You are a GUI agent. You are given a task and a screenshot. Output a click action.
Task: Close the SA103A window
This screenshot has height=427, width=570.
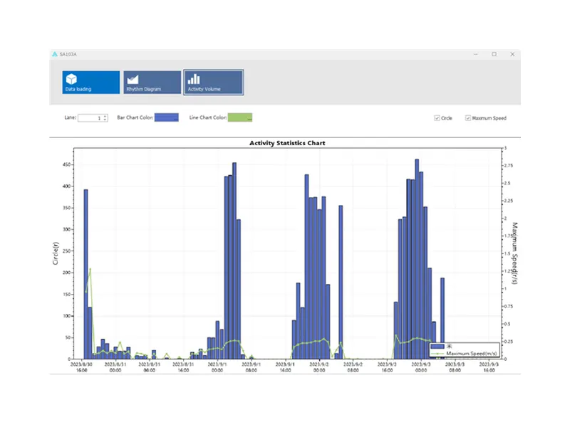coord(512,54)
